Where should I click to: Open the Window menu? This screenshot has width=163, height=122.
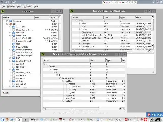point(27,6)
